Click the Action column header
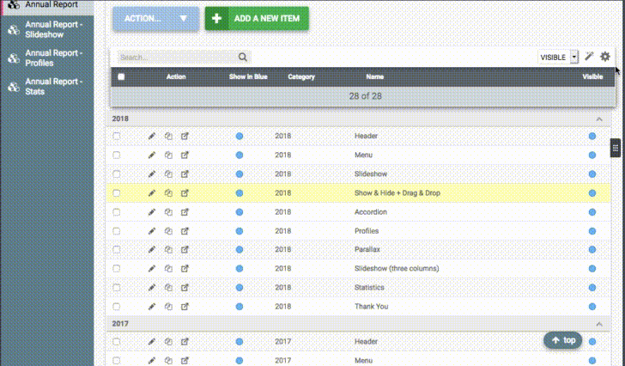 [x=176, y=77]
